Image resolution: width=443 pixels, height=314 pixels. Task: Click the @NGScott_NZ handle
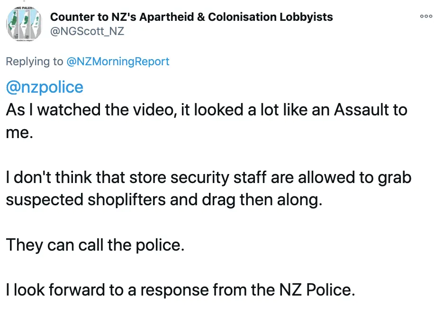(87, 31)
